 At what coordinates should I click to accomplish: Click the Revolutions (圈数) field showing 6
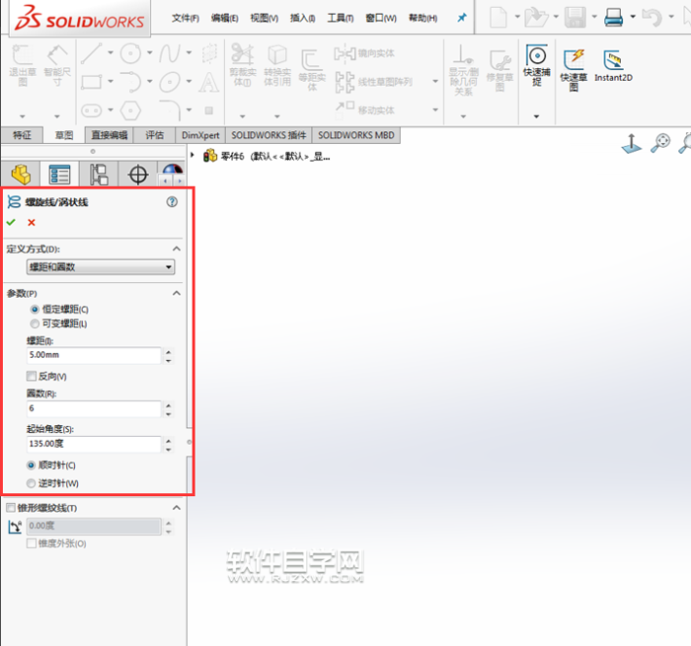pos(94,408)
